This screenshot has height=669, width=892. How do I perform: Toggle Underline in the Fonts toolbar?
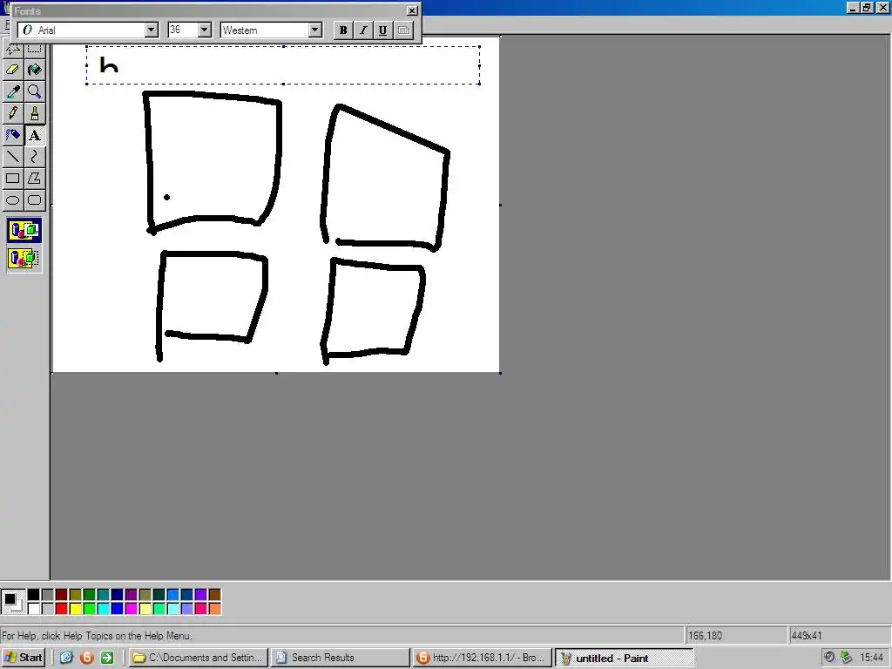coord(383,30)
